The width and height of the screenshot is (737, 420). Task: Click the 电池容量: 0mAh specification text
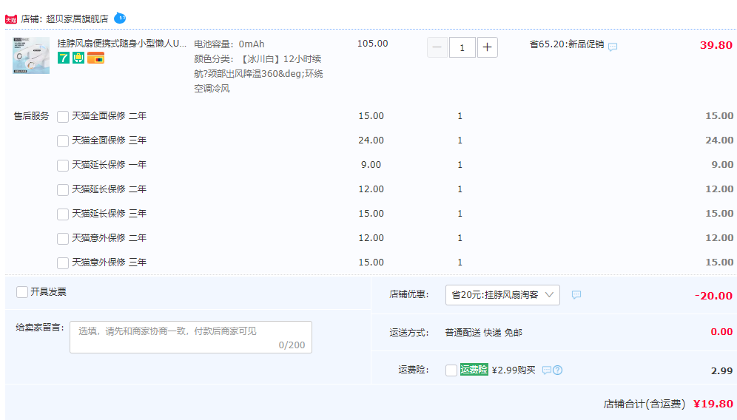(x=229, y=44)
